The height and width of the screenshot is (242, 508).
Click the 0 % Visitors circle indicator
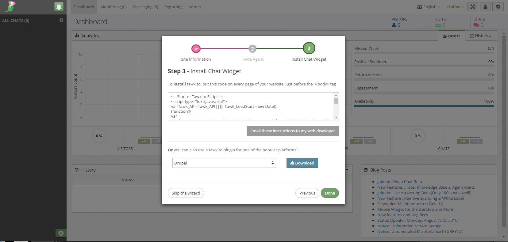(x=99, y=136)
